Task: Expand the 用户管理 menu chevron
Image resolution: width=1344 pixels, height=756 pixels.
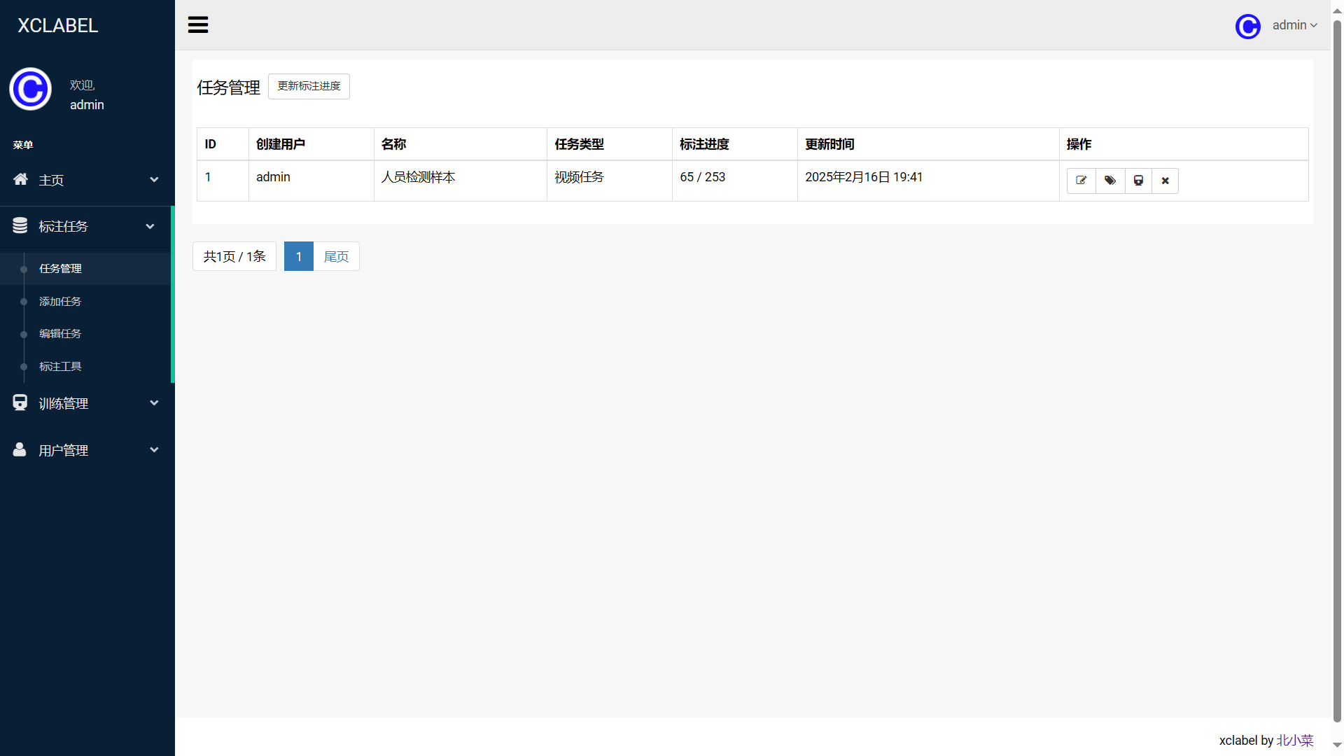Action: tap(154, 450)
